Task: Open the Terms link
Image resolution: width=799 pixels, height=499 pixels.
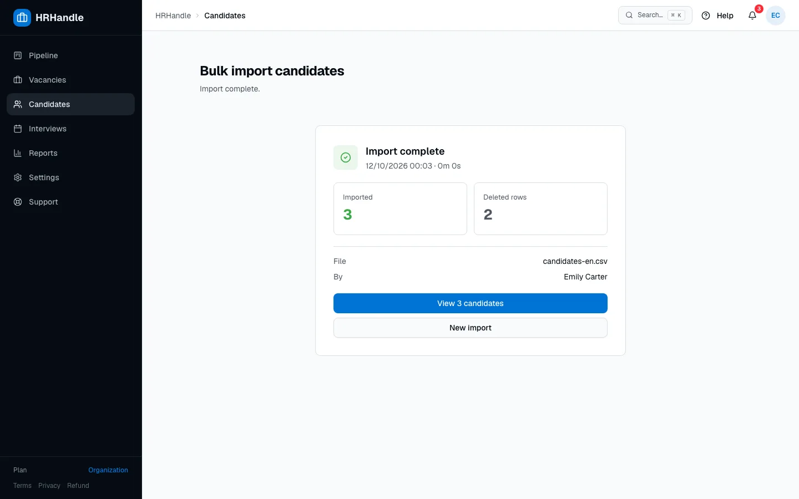Action: (x=22, y=486)
